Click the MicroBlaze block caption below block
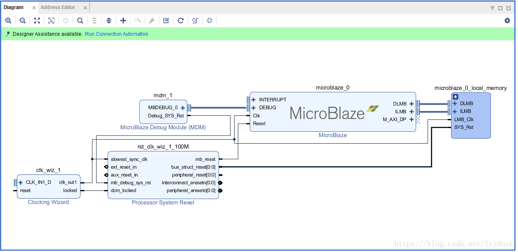The width and height of the screenshot is (518, 252). pos(333,135)
